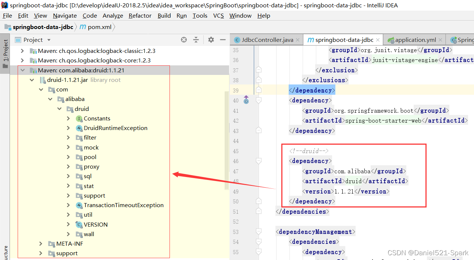
Task: Collapse the druid-1.1.21.jar node
Action: click(x=32, y=80)
